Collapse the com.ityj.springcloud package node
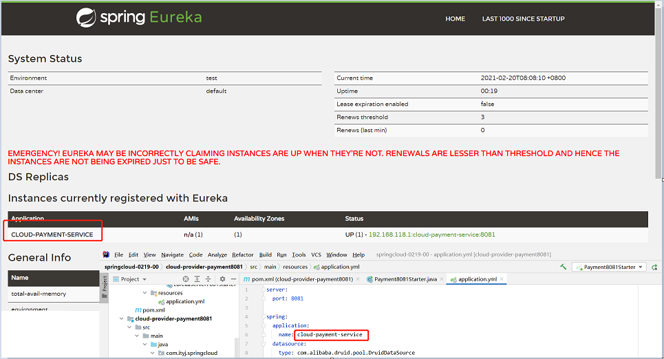 click(x=153, y=353)
